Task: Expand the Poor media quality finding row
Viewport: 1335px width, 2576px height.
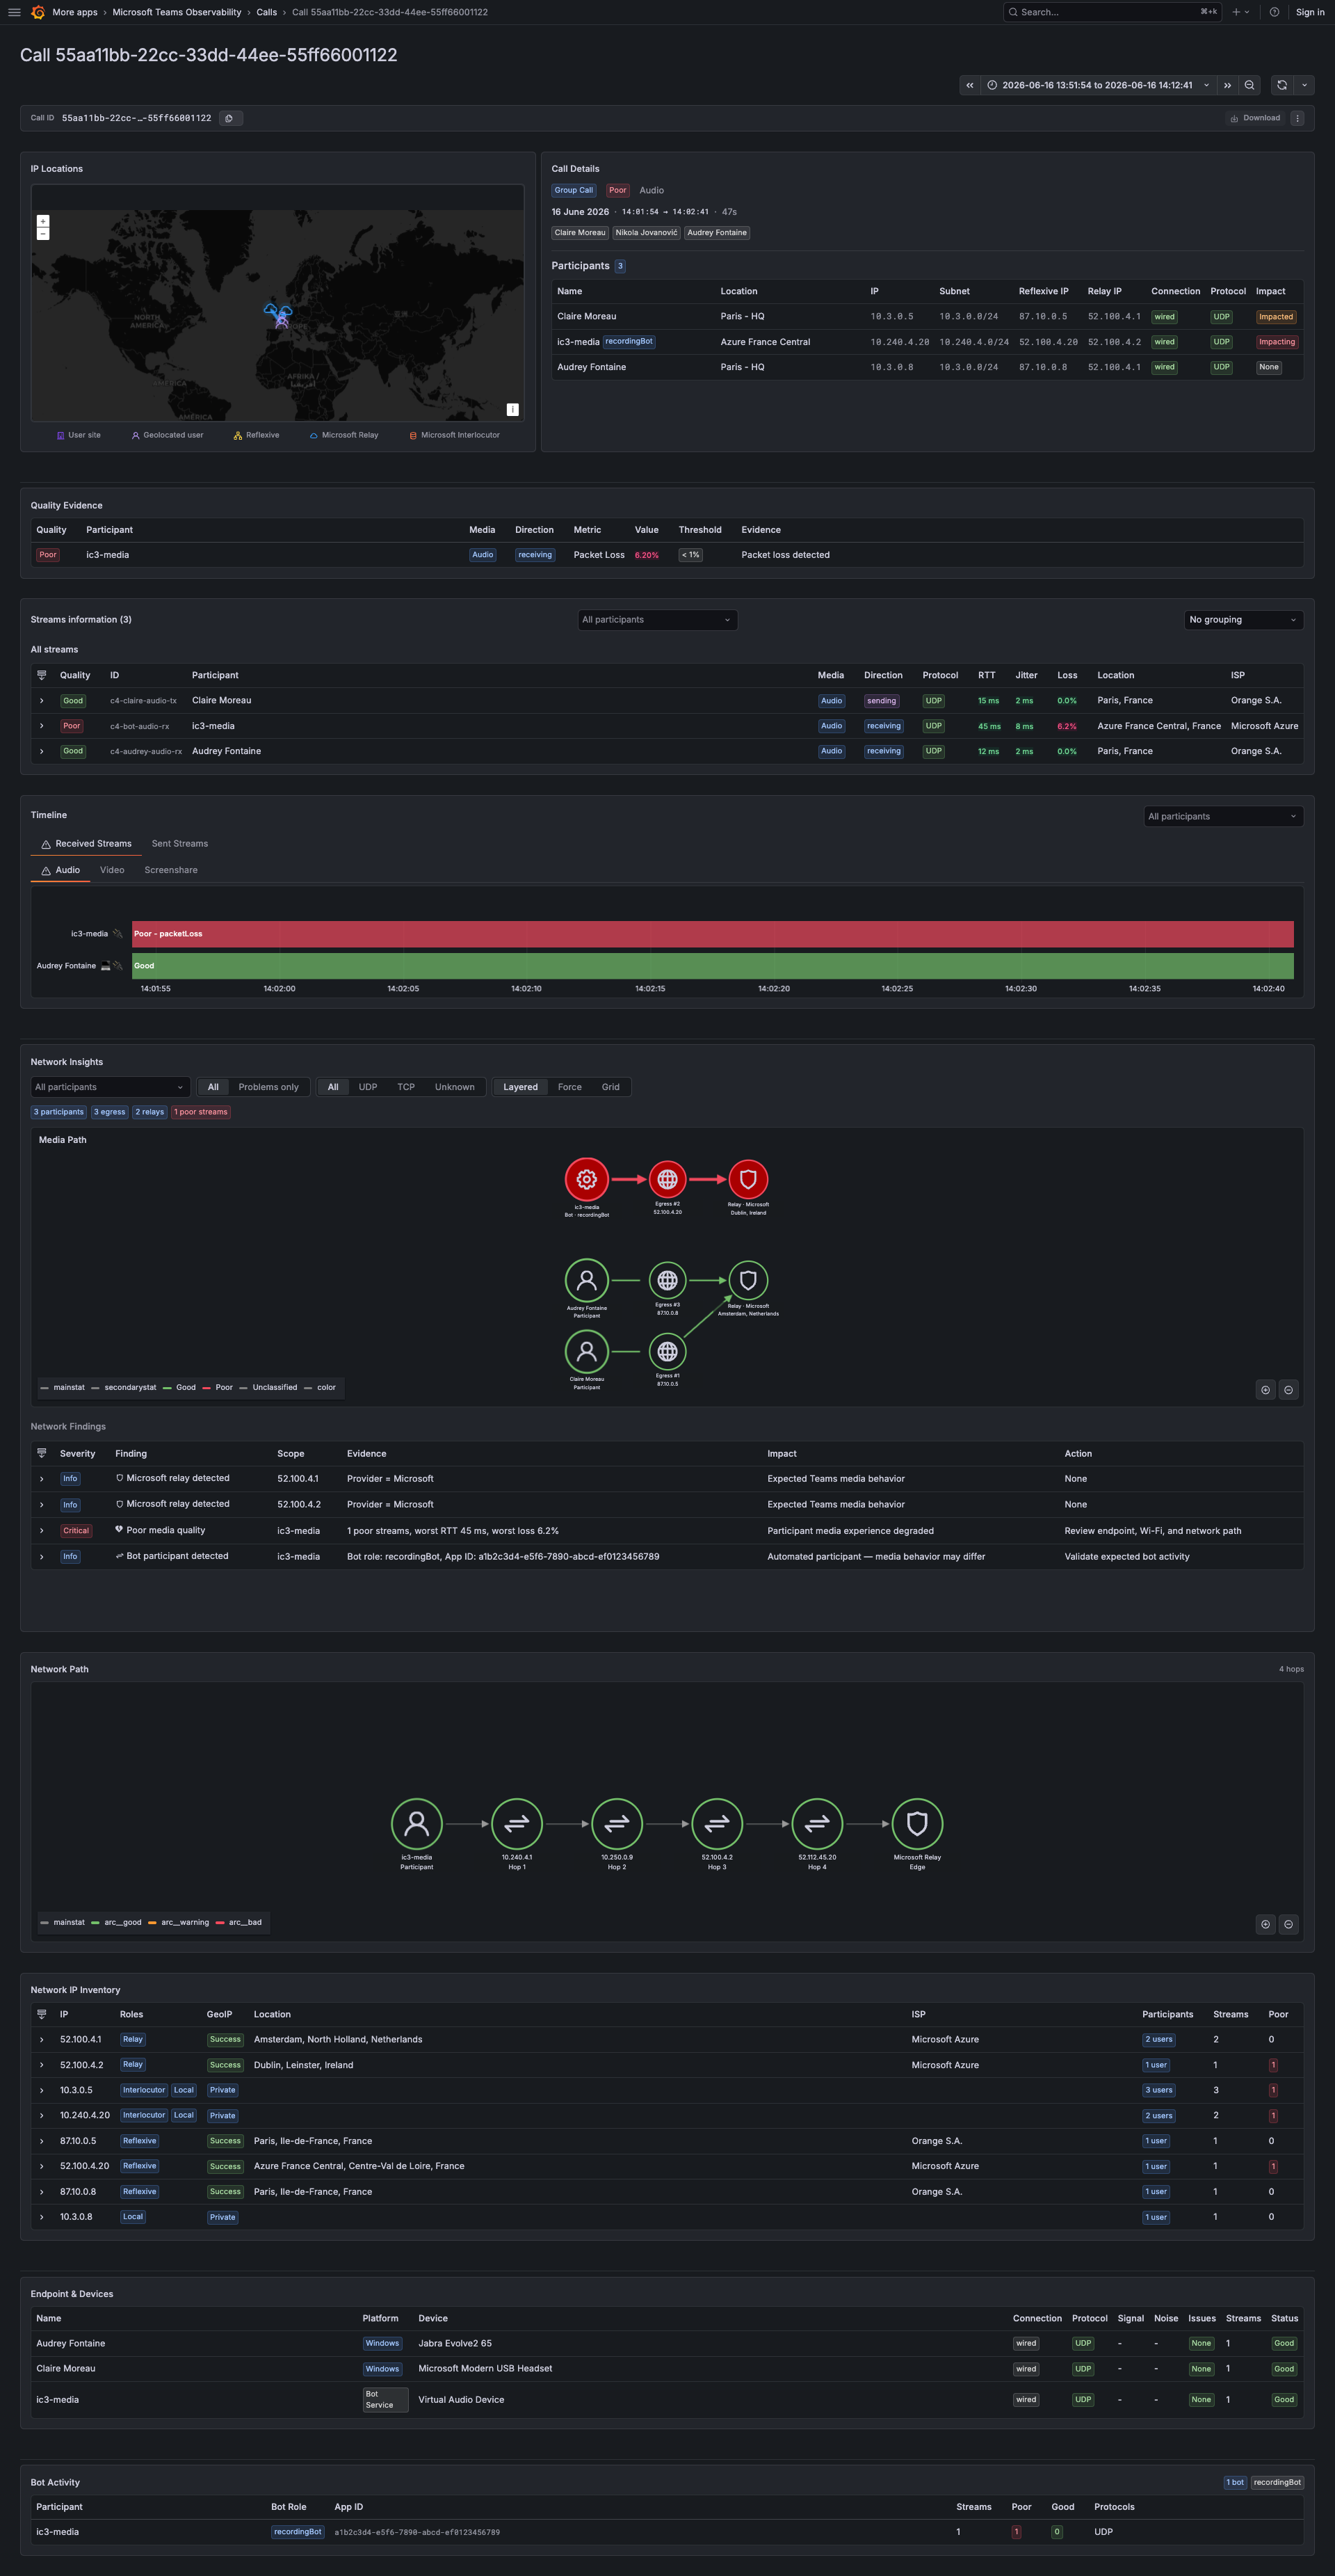Action: [42, 1530]
